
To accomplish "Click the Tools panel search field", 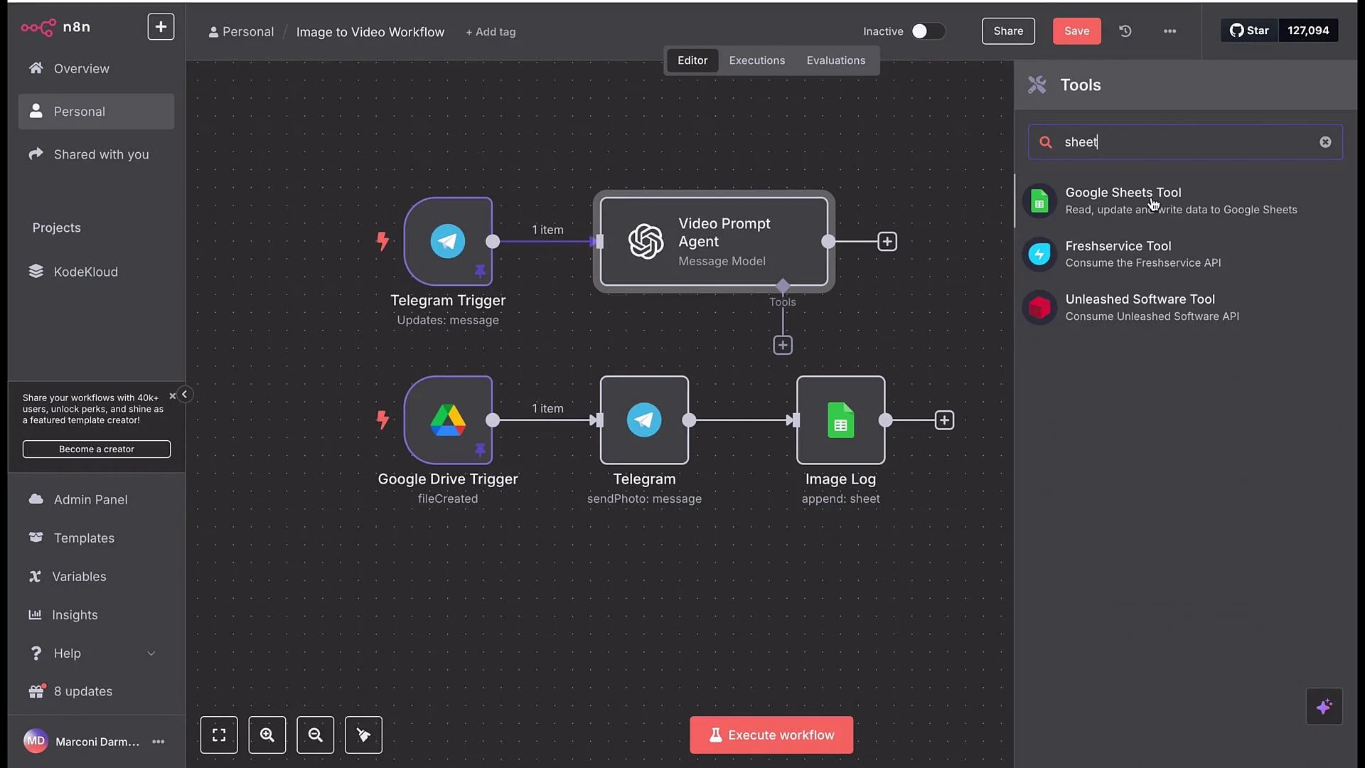I will [1185, 142].
